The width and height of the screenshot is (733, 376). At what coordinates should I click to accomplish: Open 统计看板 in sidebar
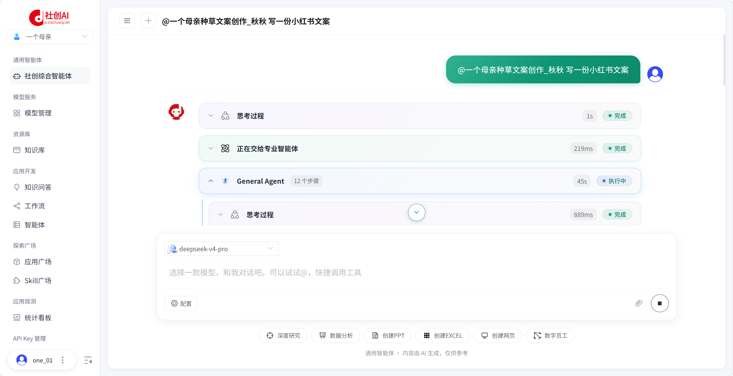49,318
